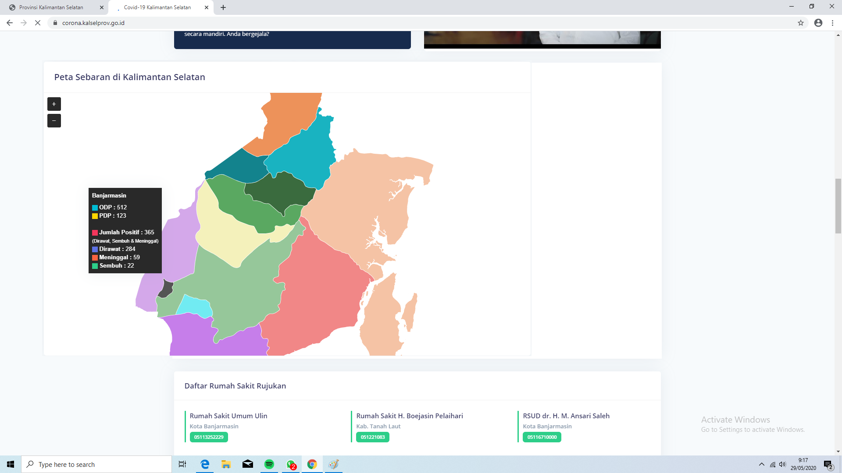842x473 pixels.
Task: Open File Explorer from taskbar
Action: (226, 464)
